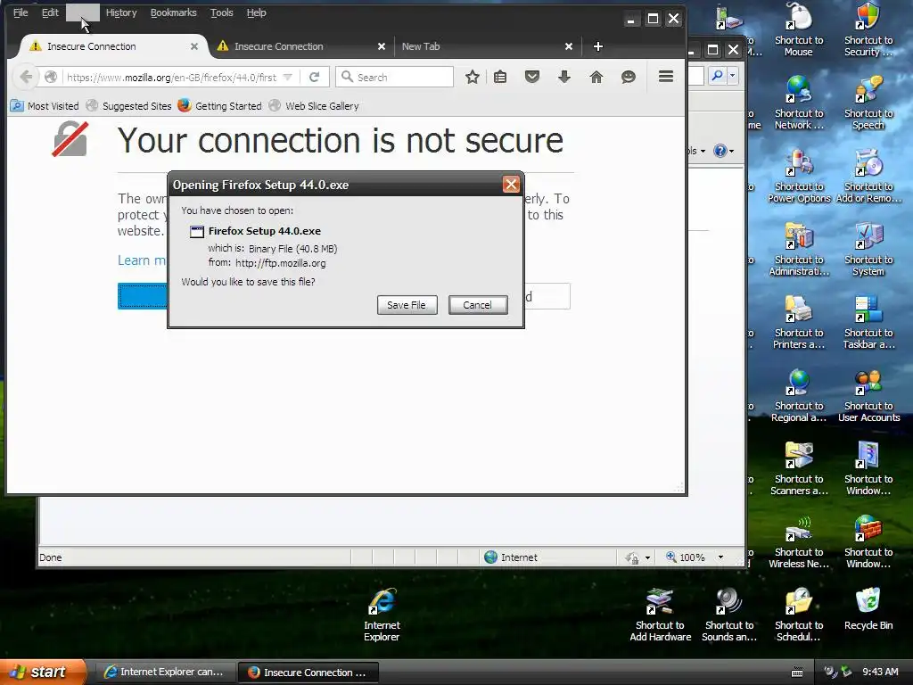This screenshot has width=913, height=685.
Task: Open the Firefox hamburger menu
Action: pyautogui.click(x=666, y=77)
